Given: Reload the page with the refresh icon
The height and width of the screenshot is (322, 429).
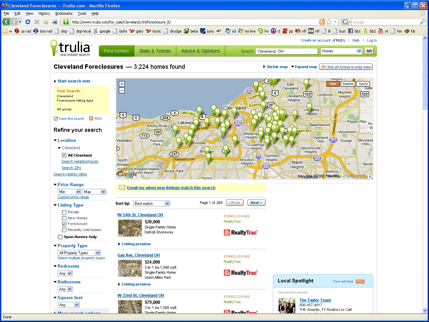Looking at the screenshot, I should [x=28, y=22].
